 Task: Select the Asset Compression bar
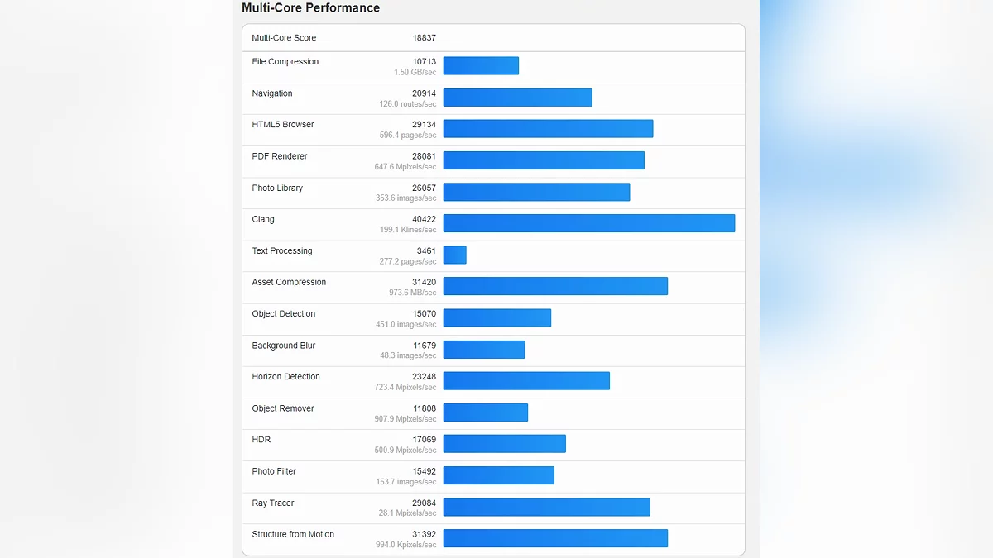(x=555, y=286)
